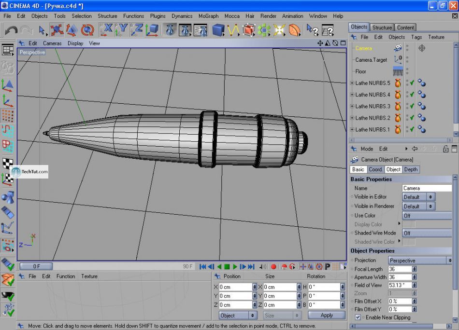Toggle Lathe NURBS.5 green checkmark
The height and width of the screenshot is (330, 459).
coord(412,83)
